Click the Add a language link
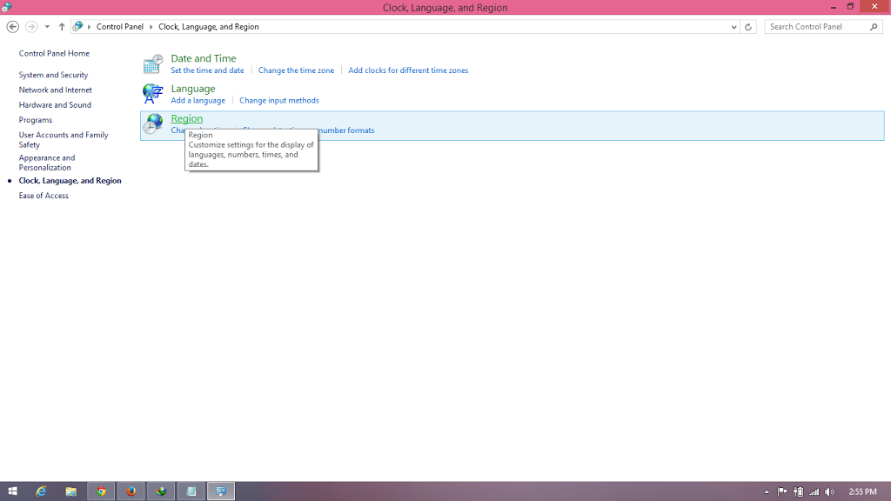 pyautogui.click(x=198, y=101)
